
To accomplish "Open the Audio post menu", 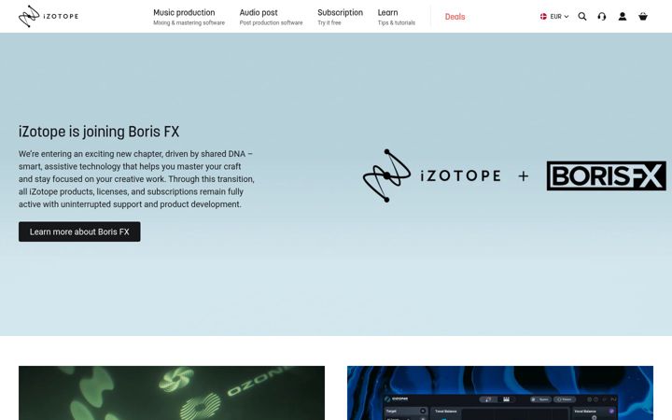I will point(259,12).
